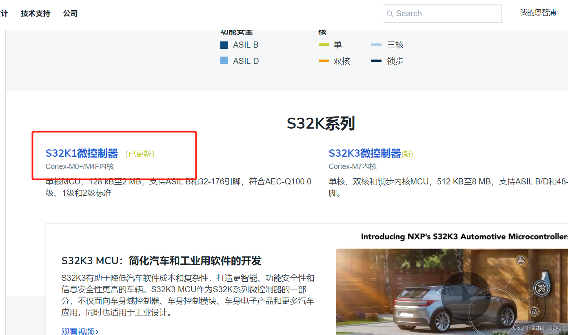Open the S32K1微控制器 link
Screen dimensions: 568x335
click(x=82, y=153)
